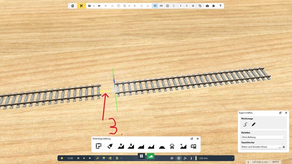Open additional window view icon
Image resolution: width=292 pixels, height=164 pixels.
pos(200,6)
